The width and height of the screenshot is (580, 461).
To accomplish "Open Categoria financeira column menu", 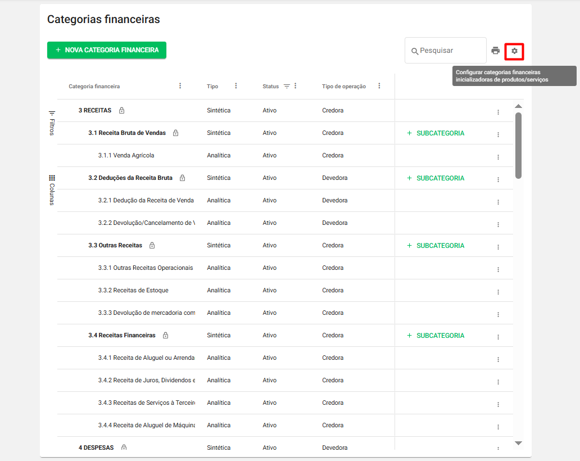I will point(180,86).
